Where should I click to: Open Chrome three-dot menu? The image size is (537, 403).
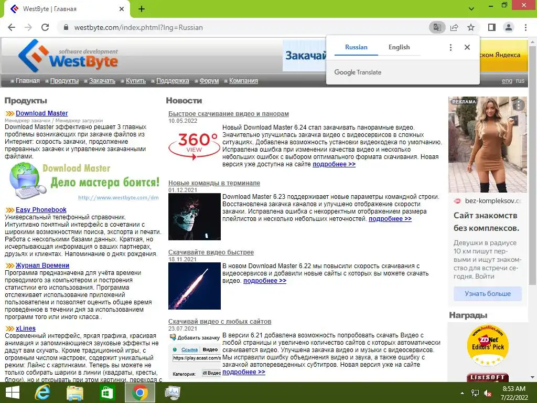525,27
